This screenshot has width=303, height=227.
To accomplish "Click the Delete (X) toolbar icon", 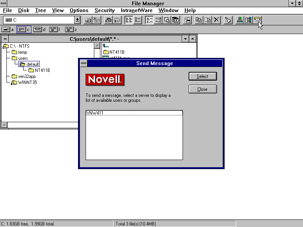I will [216, 20].
